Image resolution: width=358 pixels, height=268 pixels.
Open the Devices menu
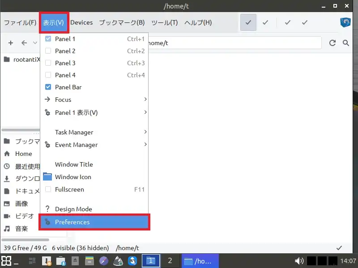point(81,22)
